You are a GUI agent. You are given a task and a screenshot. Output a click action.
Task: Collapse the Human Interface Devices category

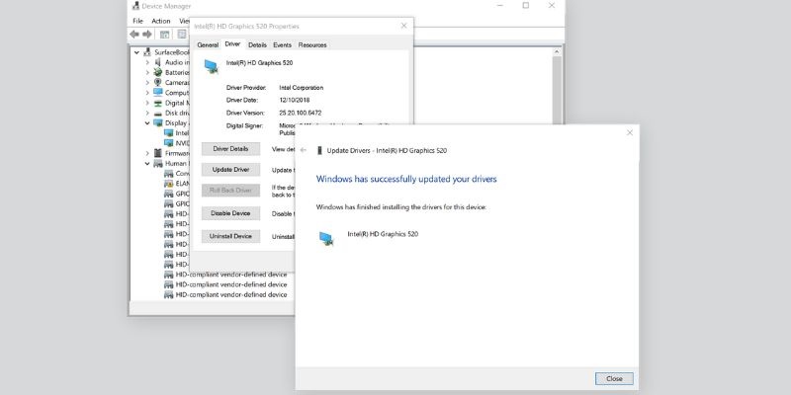[147, 163]
